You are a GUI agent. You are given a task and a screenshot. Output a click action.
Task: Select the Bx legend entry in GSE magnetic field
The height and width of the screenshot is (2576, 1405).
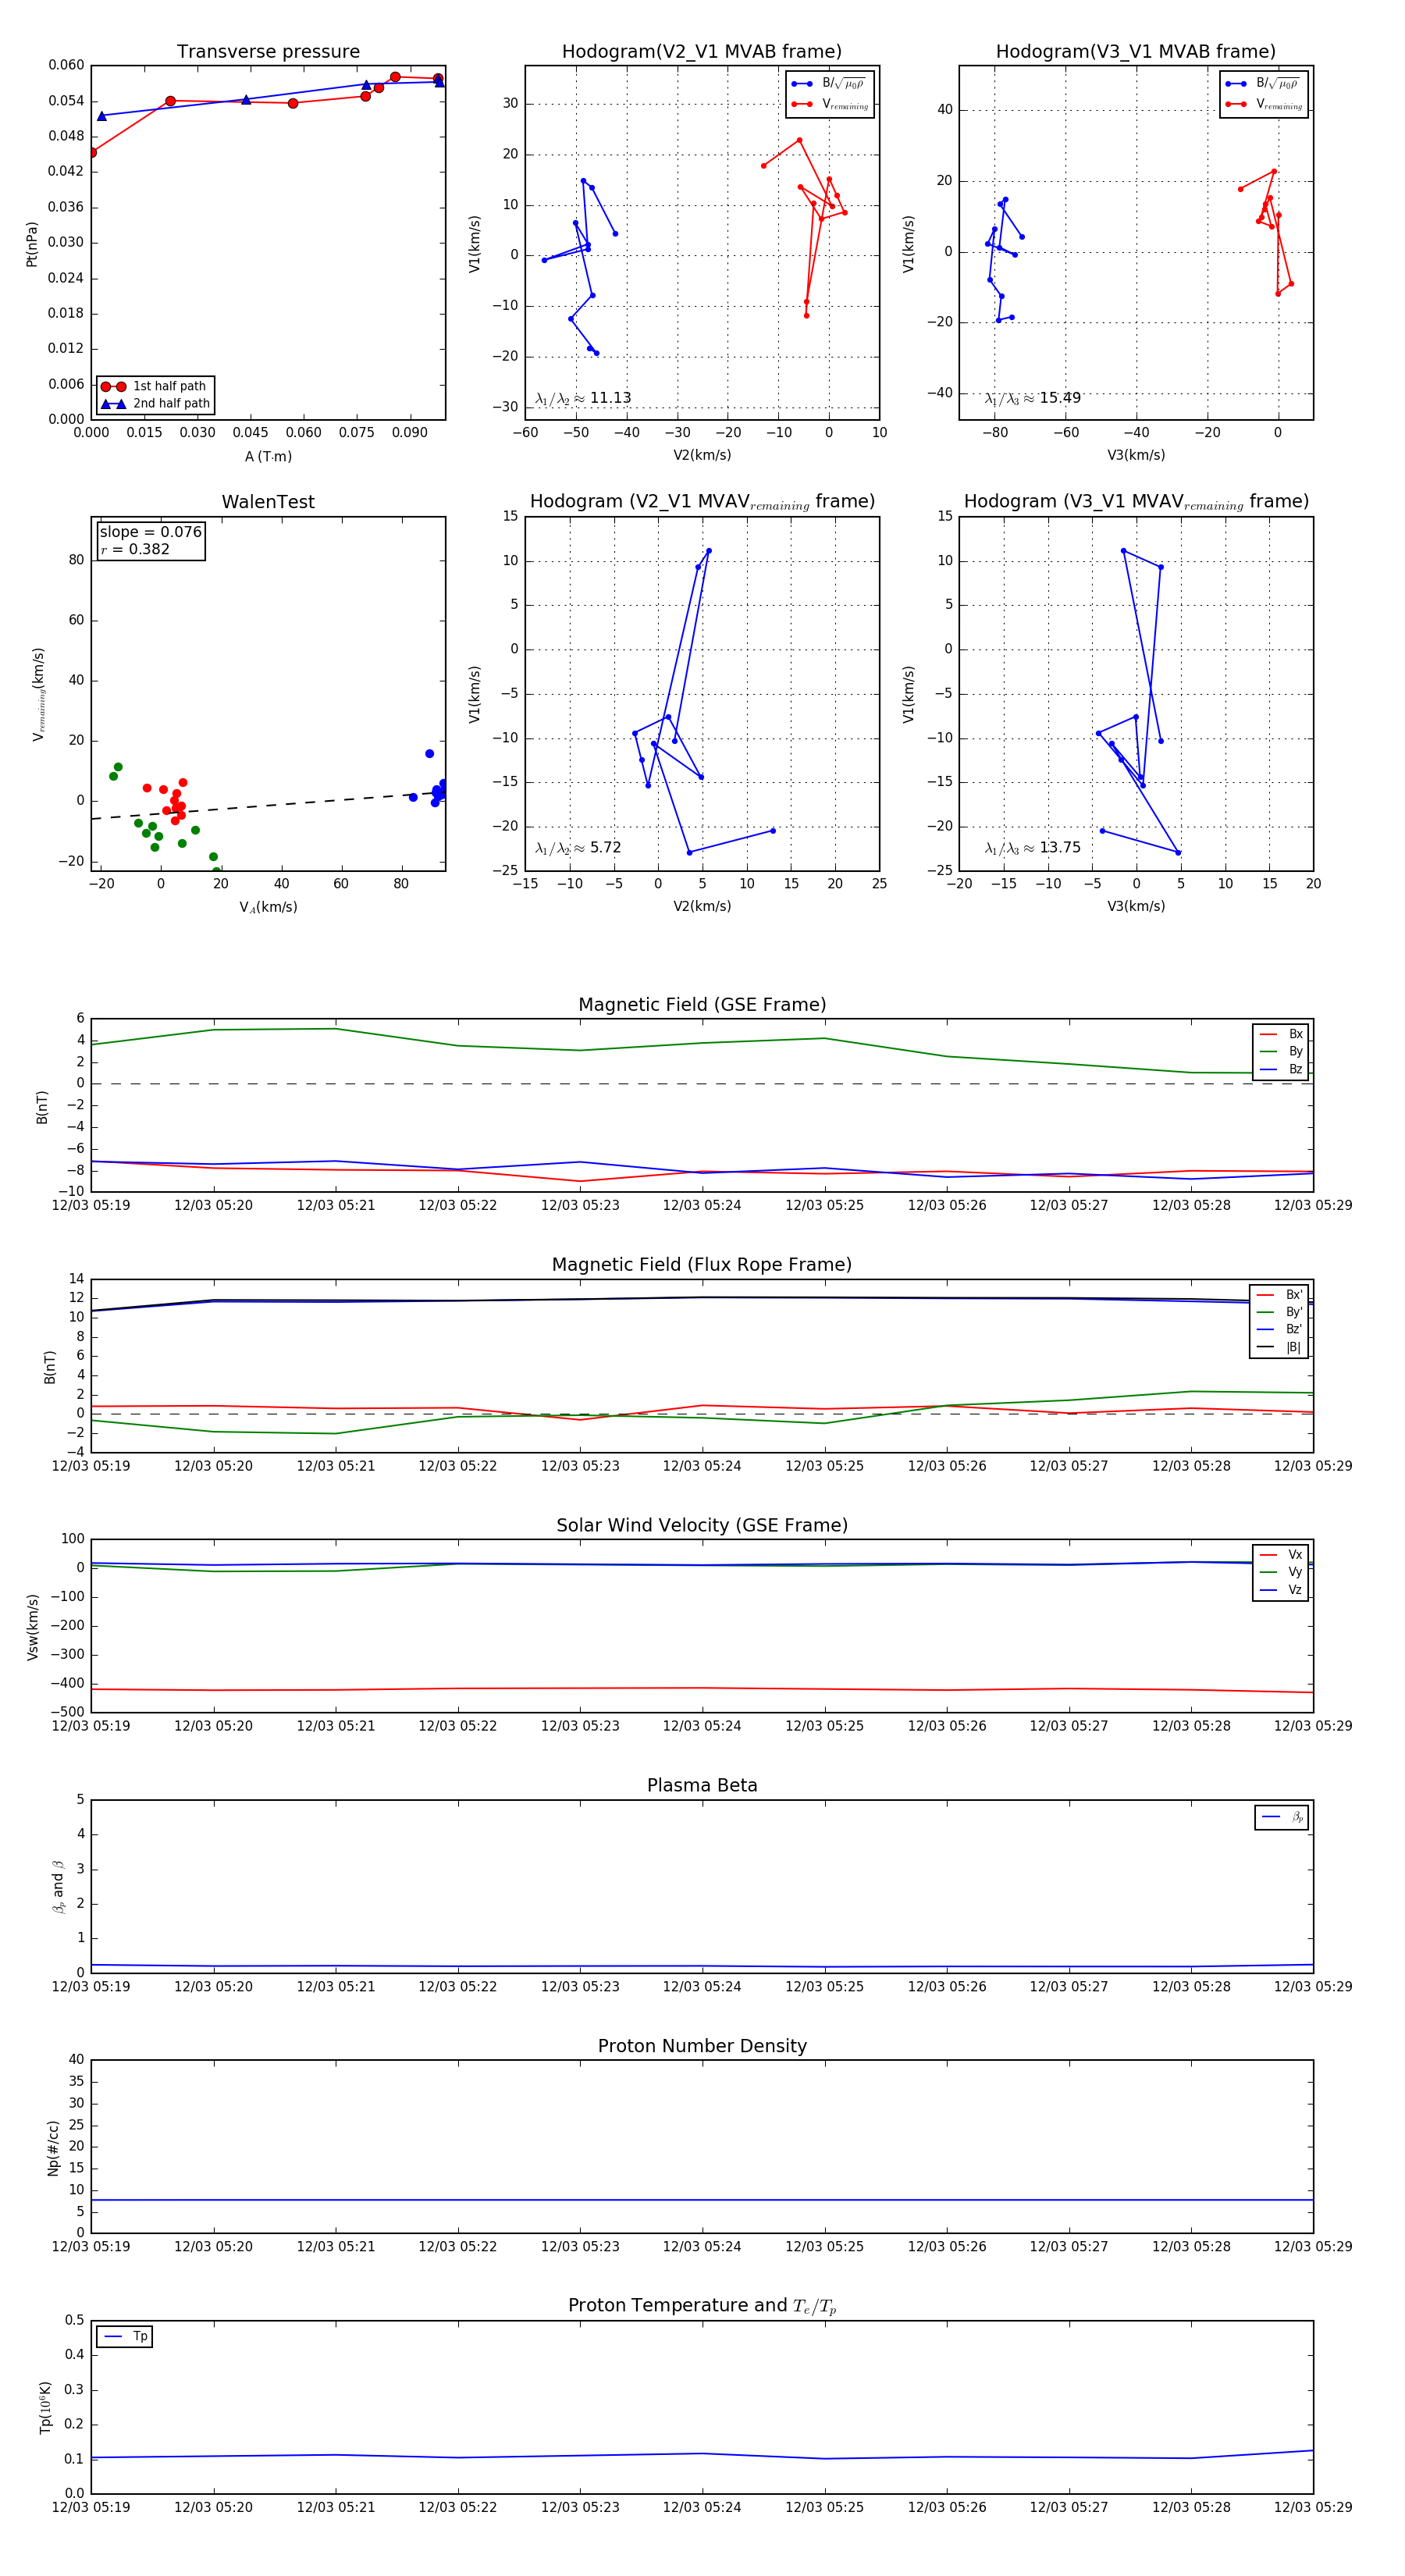pos(1281,1034)
